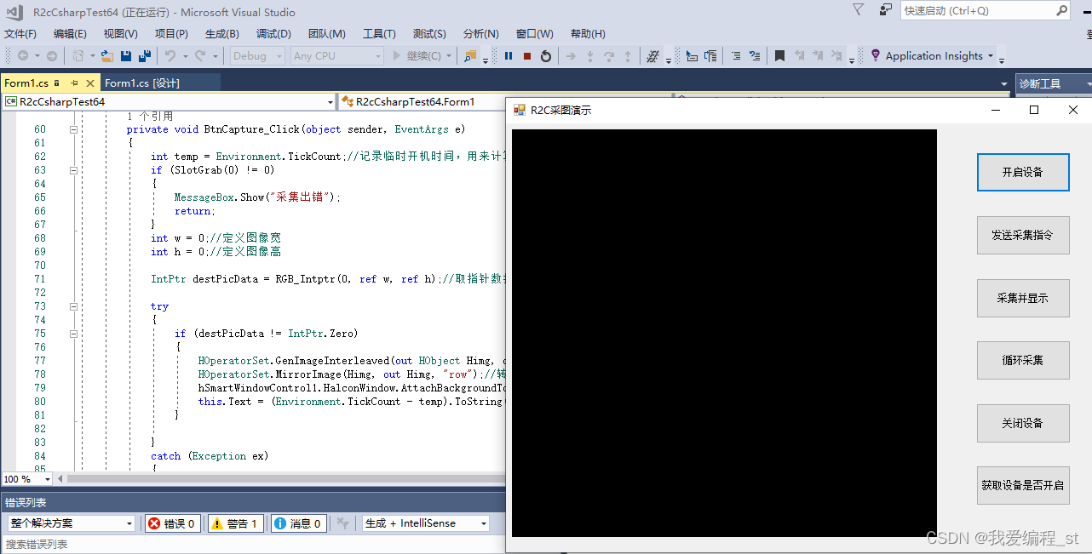
Task: Collapse the if SlotGrab block at line 63
Action: coord(73,170)
